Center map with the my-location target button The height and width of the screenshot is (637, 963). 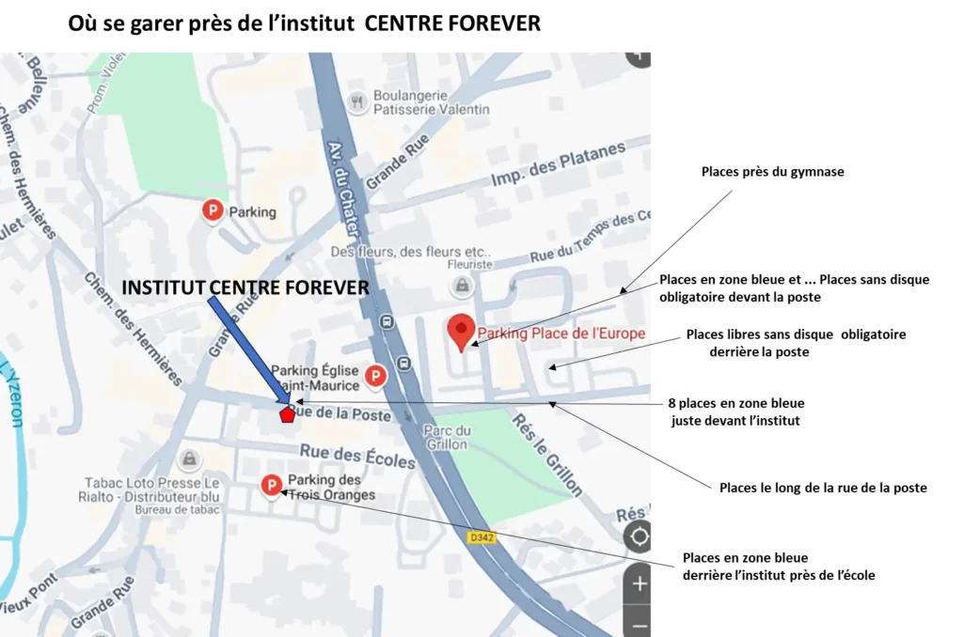639,536
